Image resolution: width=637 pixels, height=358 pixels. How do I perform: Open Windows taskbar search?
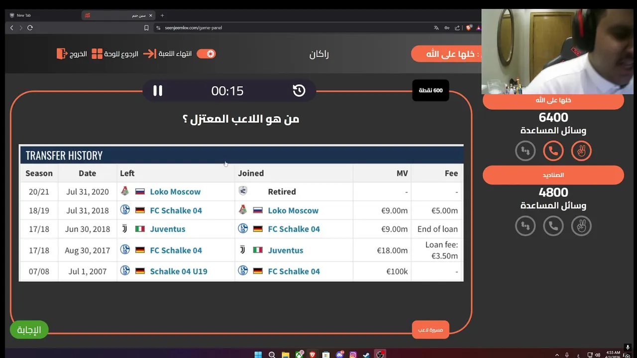pos(272,355)
